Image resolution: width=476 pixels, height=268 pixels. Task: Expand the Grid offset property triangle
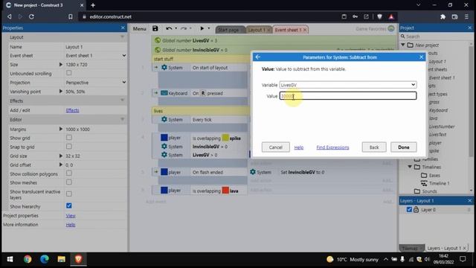click(x=61, y=165)
